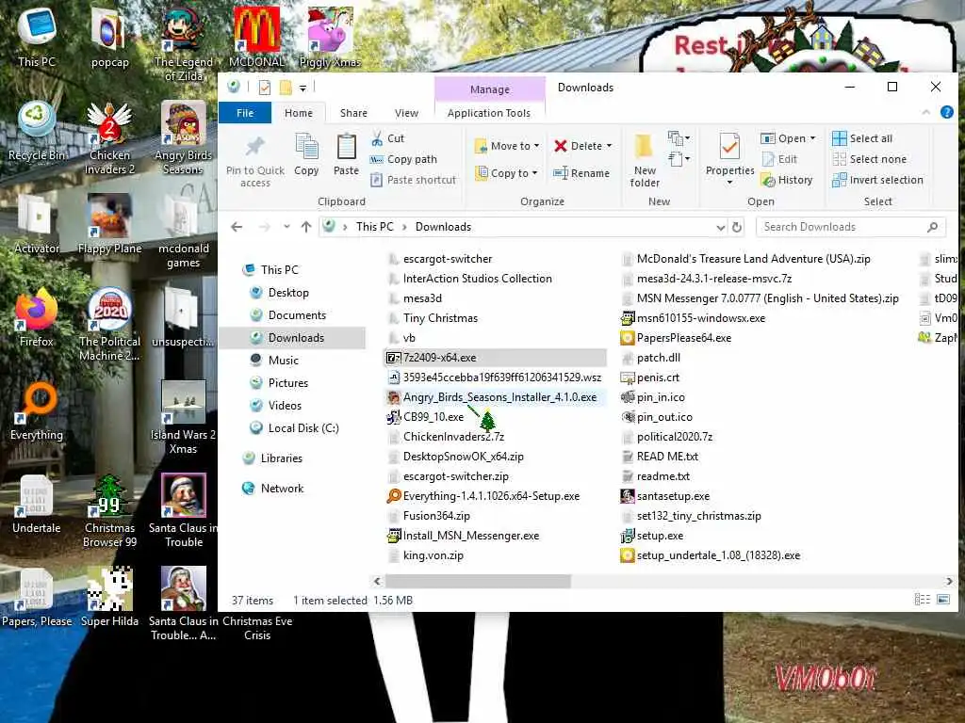Click the Rename button
965x723 pixels.
(581, 173)
